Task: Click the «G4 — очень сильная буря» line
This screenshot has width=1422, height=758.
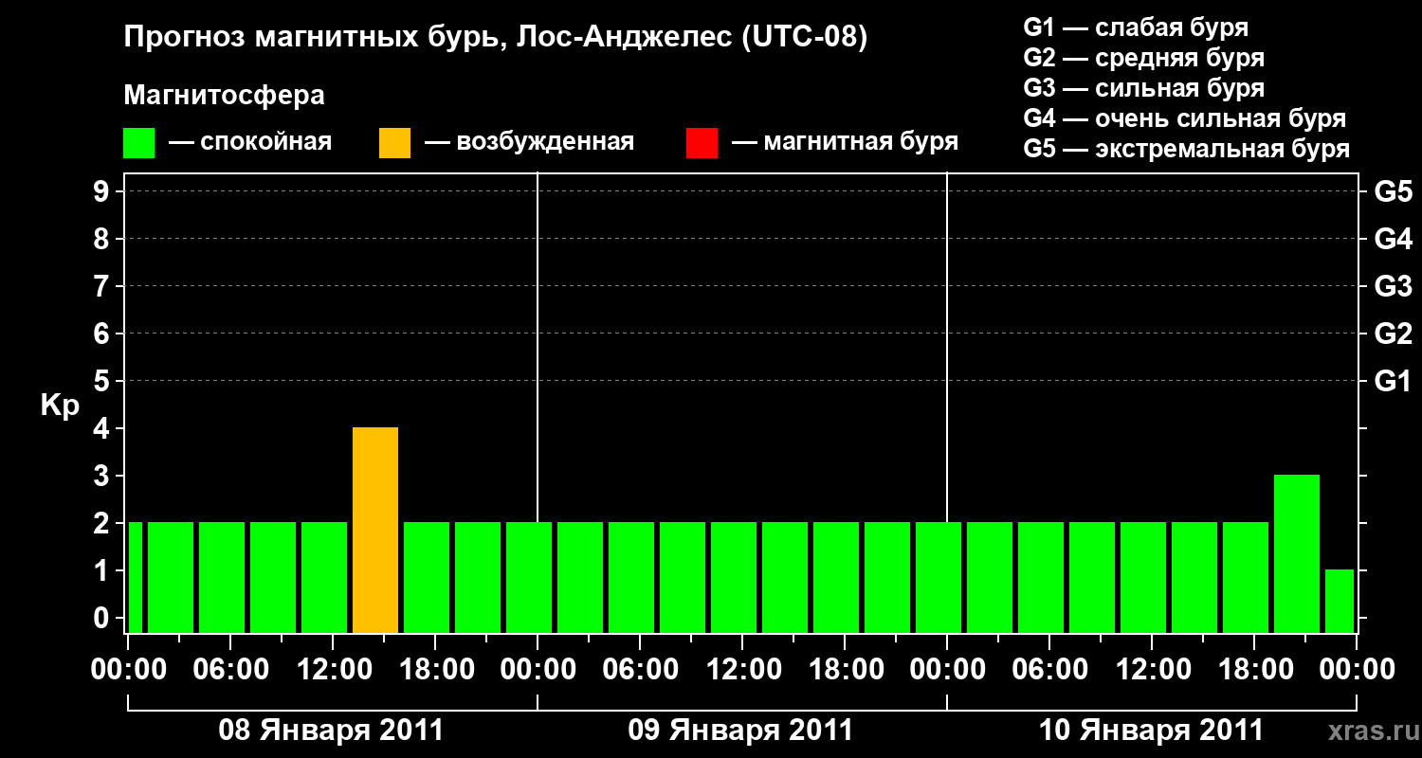Action: click(1185, 118)
